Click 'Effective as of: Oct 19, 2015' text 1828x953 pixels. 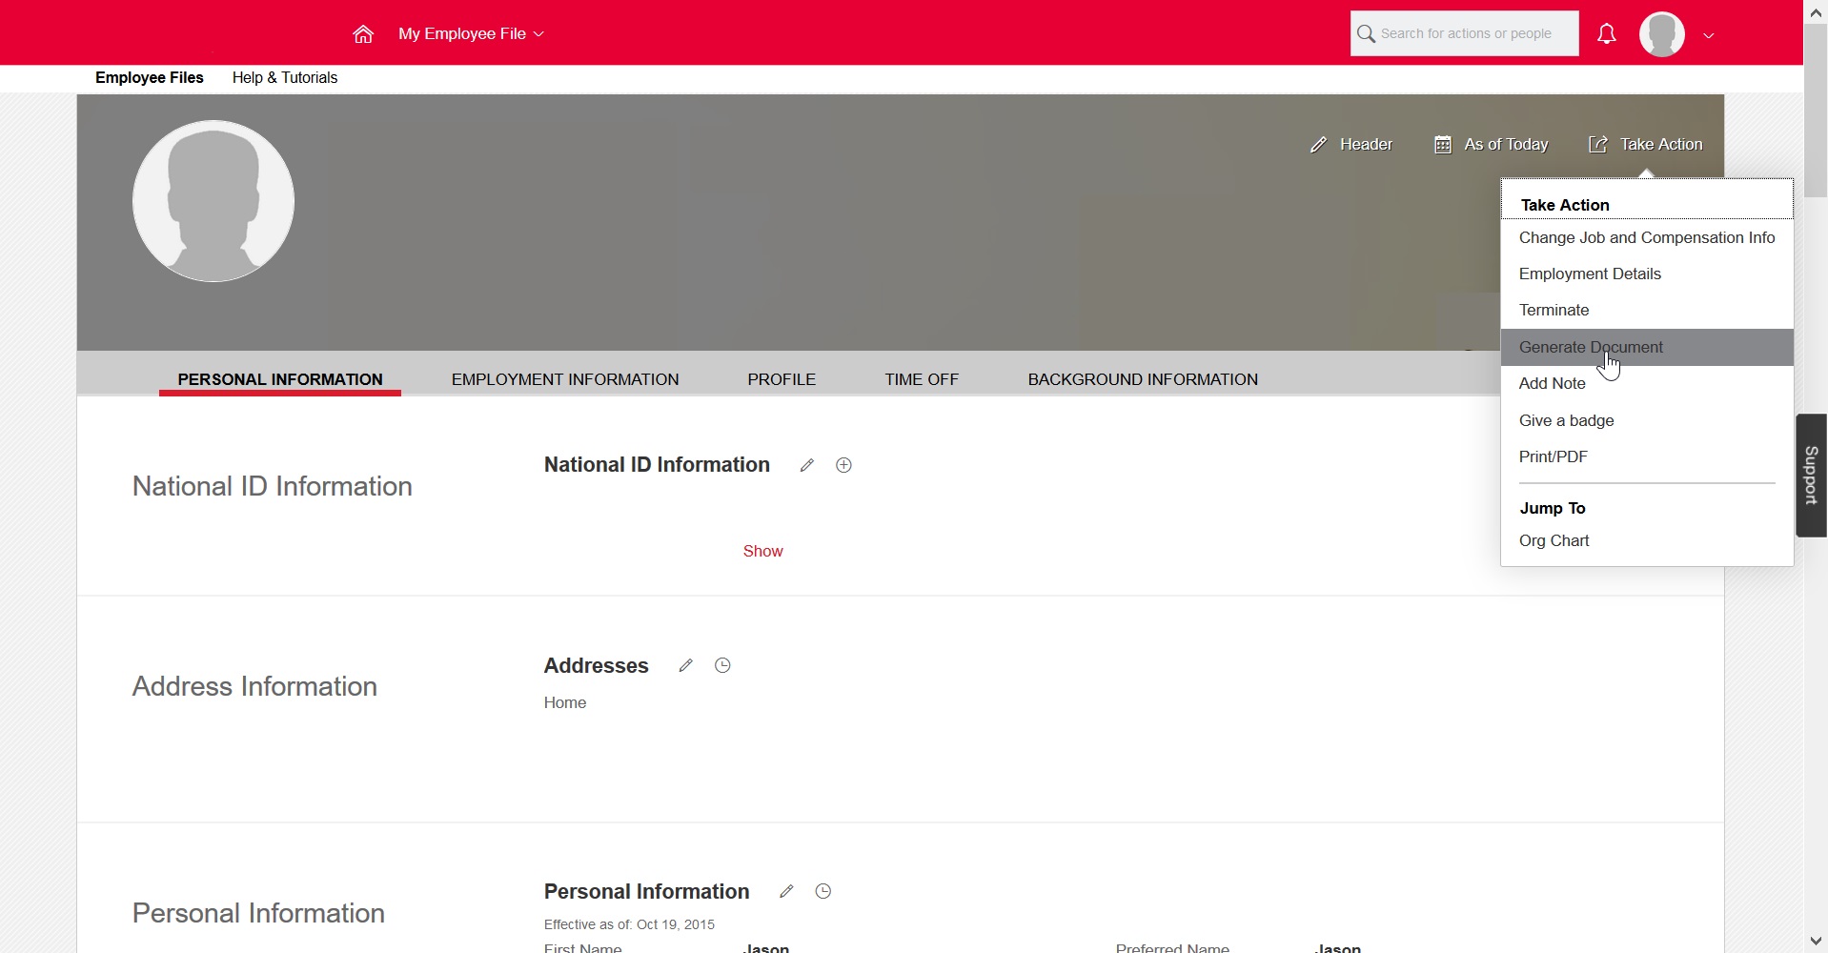[630, 924]
